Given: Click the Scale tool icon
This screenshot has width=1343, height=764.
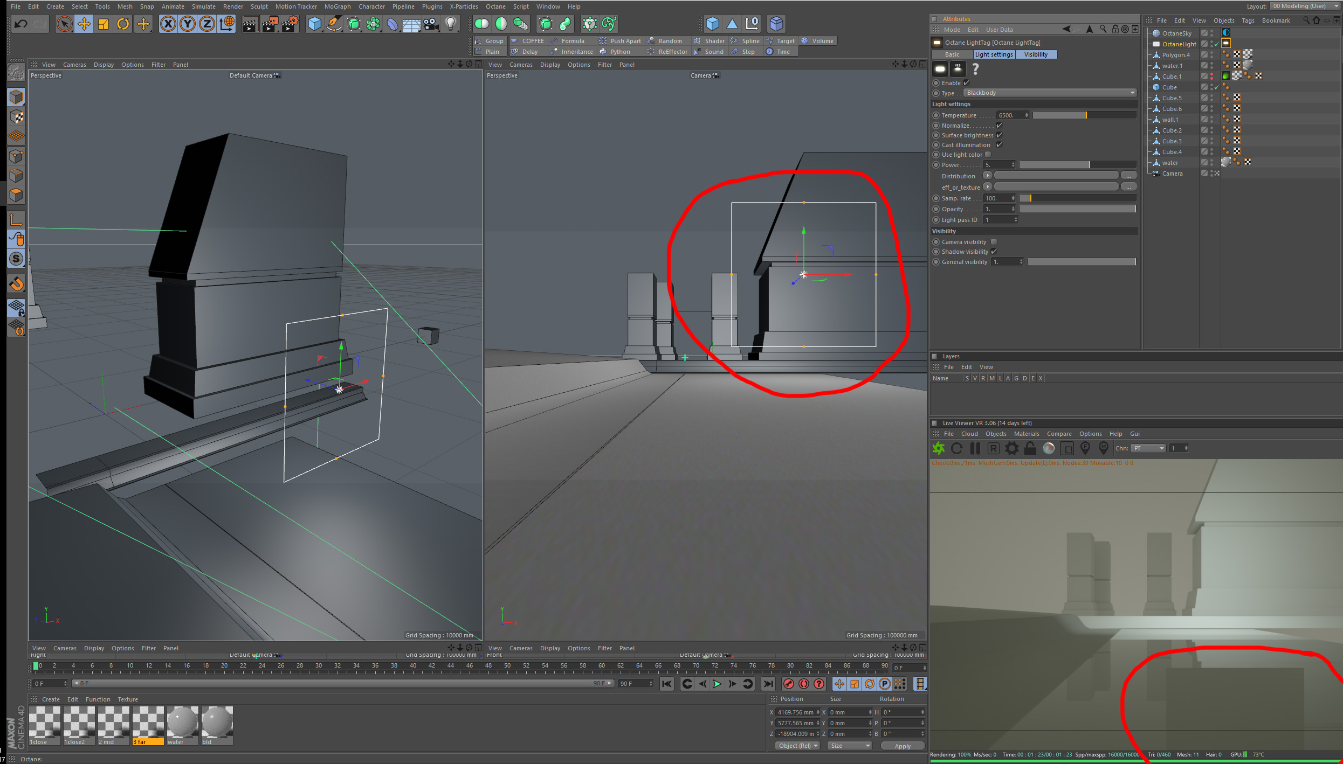Looking at the screenshot, I should coord(104,24).
